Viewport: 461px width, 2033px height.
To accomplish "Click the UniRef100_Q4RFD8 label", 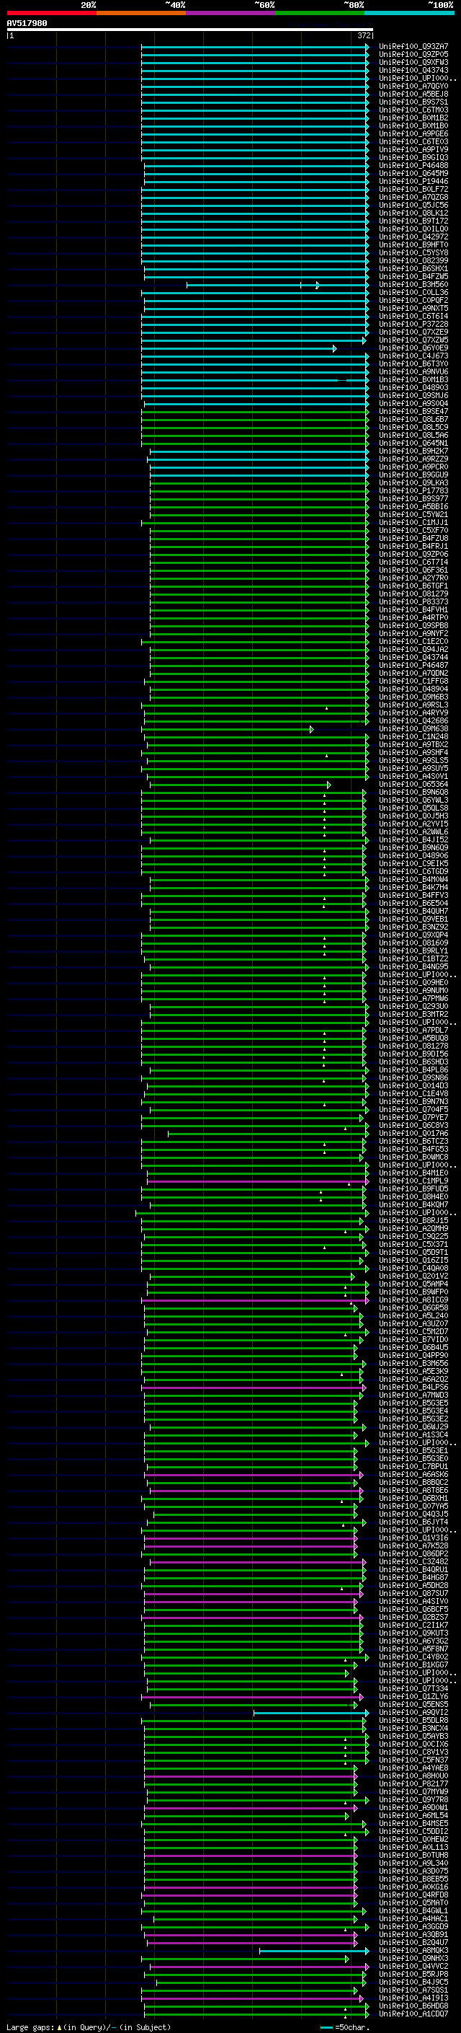I will 413,1896.
